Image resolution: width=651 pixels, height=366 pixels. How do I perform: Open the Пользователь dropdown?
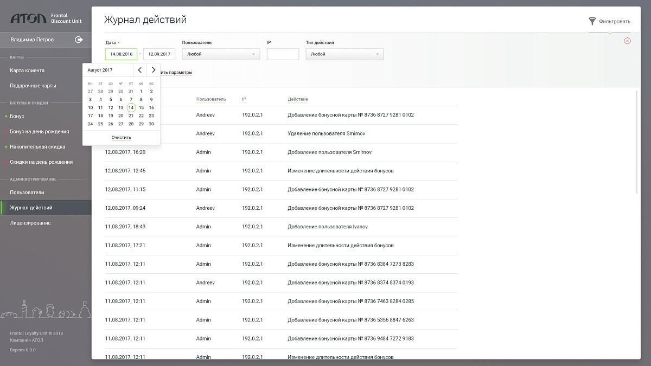pos(221,54)
